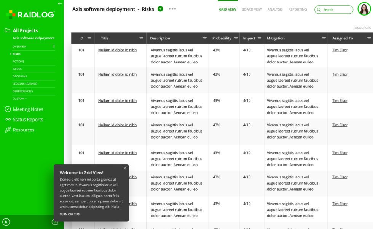
Task: Open the ANALYSIS tab
Action: pos(275,9)
